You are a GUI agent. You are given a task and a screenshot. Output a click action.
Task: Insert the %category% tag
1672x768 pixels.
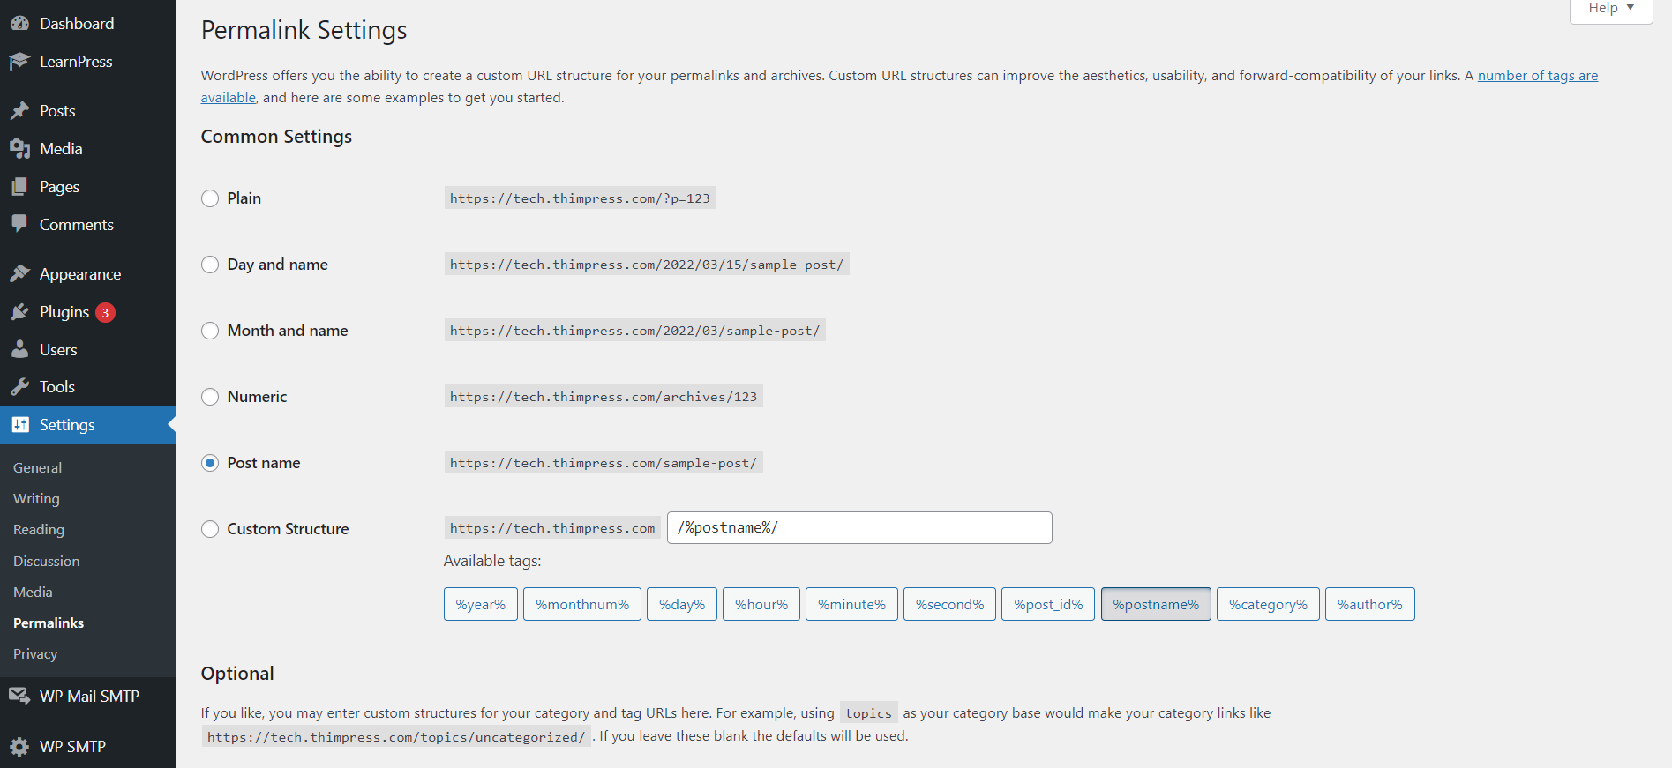pos(1268,604)
